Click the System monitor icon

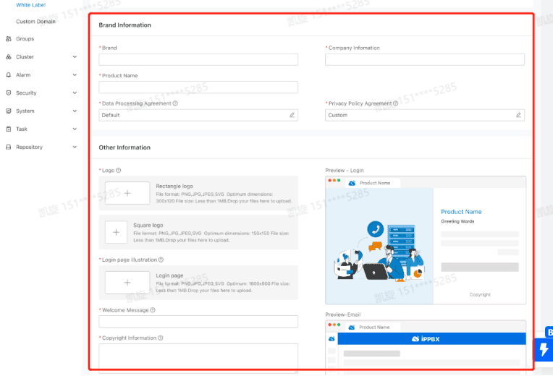9,111
